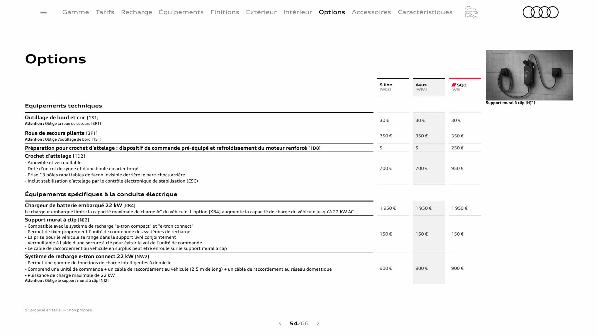Open the Tarifs tab
Image resolution: width=598 pixels, height=336 pixels.
pyautogui.click(x=105, y=12)
